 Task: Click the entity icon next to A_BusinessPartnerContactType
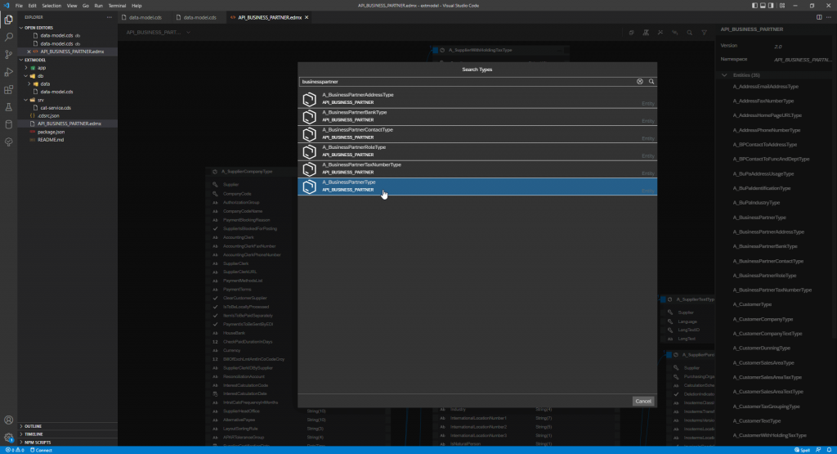(310, 134)
